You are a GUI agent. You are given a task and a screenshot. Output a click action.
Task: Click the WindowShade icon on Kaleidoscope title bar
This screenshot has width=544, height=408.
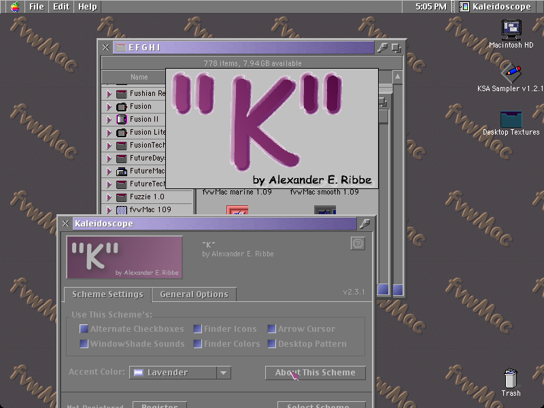point(364,224)
